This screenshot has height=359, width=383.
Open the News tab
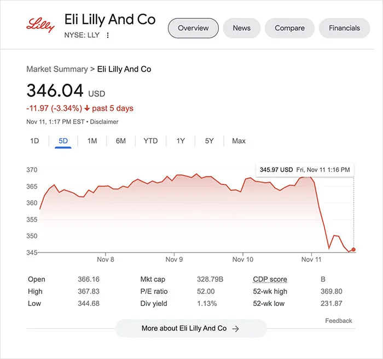pyautogui.click(x=242, y=28)
